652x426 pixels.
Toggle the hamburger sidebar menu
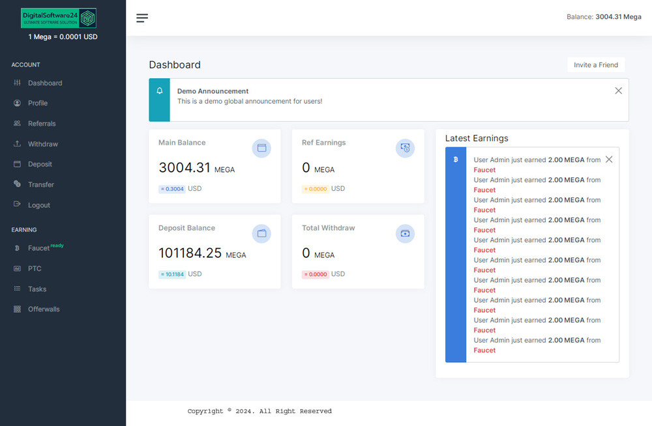tap(142, 18)
